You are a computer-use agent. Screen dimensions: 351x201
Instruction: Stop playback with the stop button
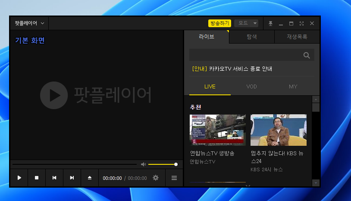click(x=37, y=178)
